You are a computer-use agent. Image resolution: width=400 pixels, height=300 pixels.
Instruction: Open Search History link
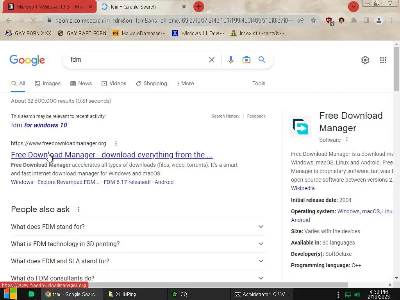[x=225, y=116]
